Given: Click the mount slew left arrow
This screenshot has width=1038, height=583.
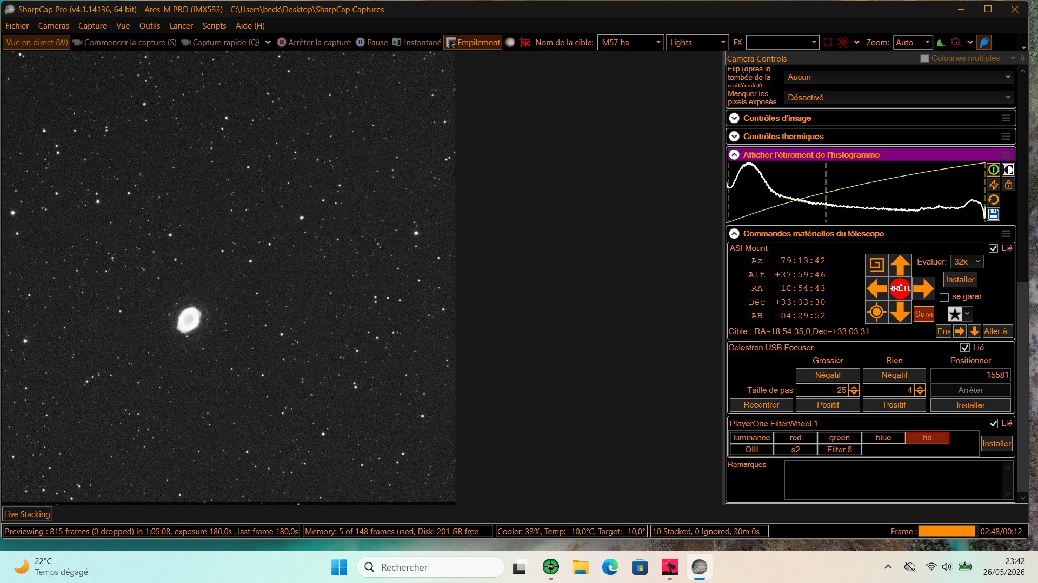Looking at the screenshot, I should pyautogui.click(x=876, y=288).
